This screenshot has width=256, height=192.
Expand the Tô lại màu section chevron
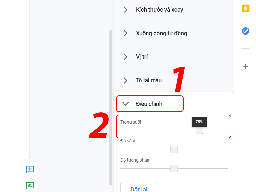[125, 80]
